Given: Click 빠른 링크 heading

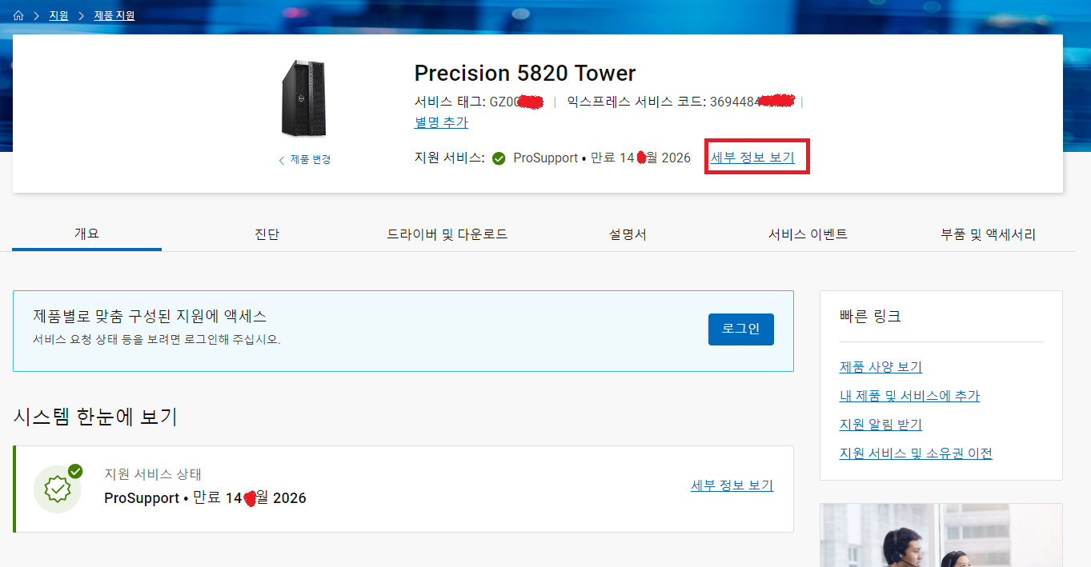Looking at the screenshot, I should click(x=870, y=317).
